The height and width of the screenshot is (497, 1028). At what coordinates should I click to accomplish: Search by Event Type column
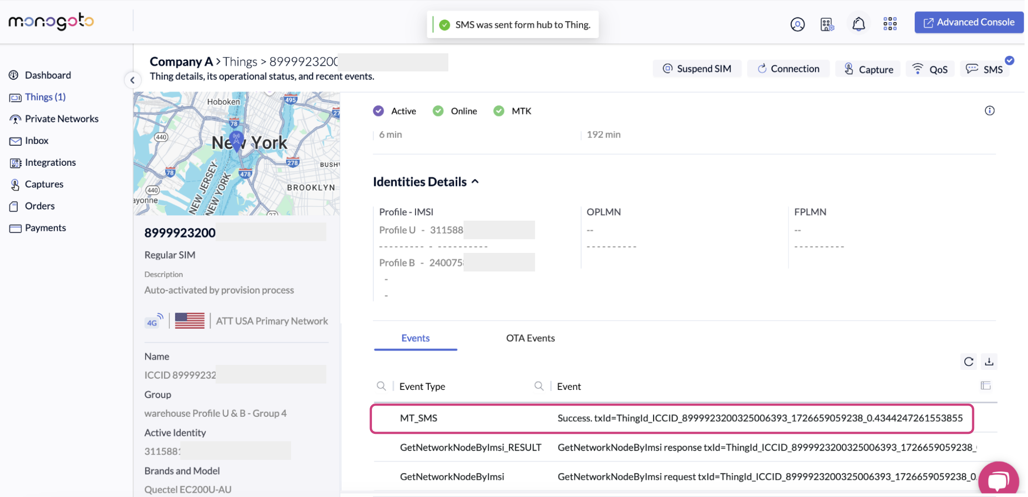tap(381, 386)
